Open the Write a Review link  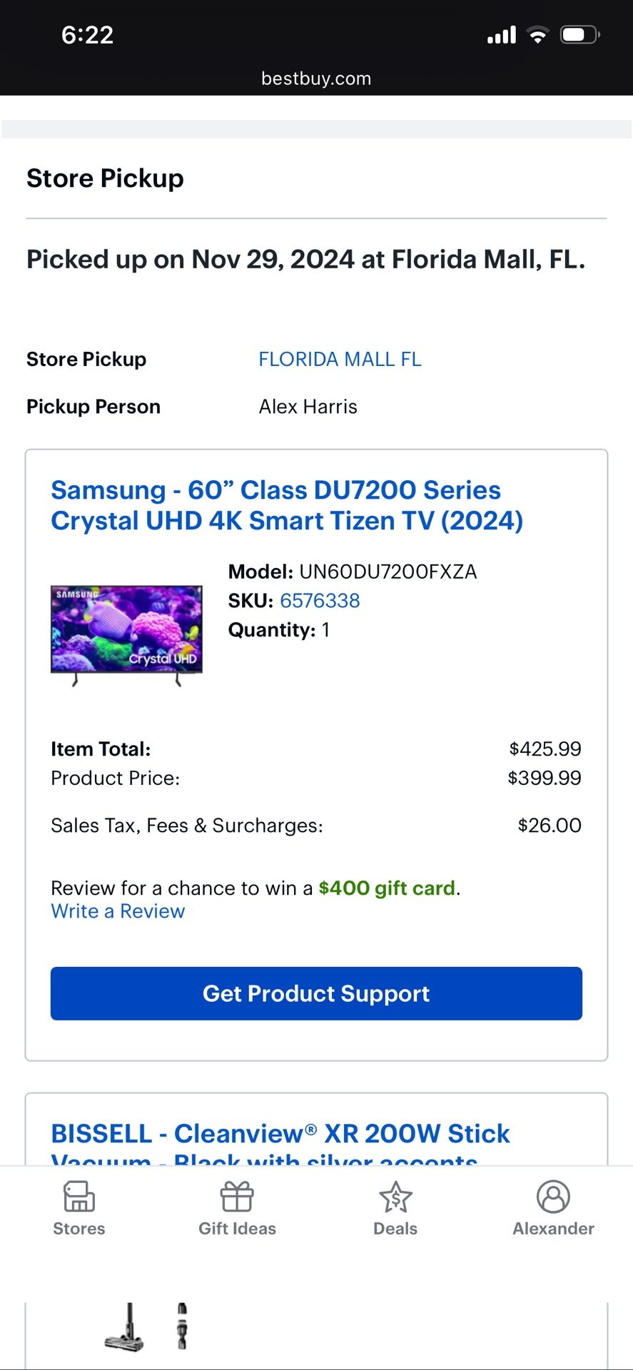pyautogui.click(x=118, y=911)
